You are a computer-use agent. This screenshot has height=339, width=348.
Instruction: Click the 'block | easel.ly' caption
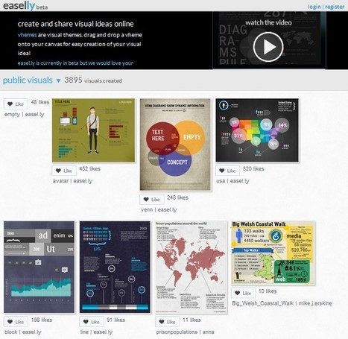(x=23, y=332)
